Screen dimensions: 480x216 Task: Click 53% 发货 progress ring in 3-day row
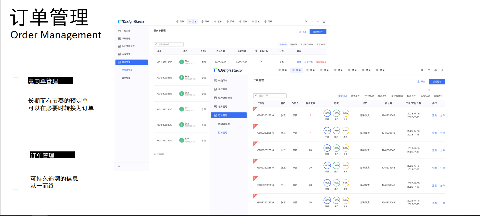346,113
